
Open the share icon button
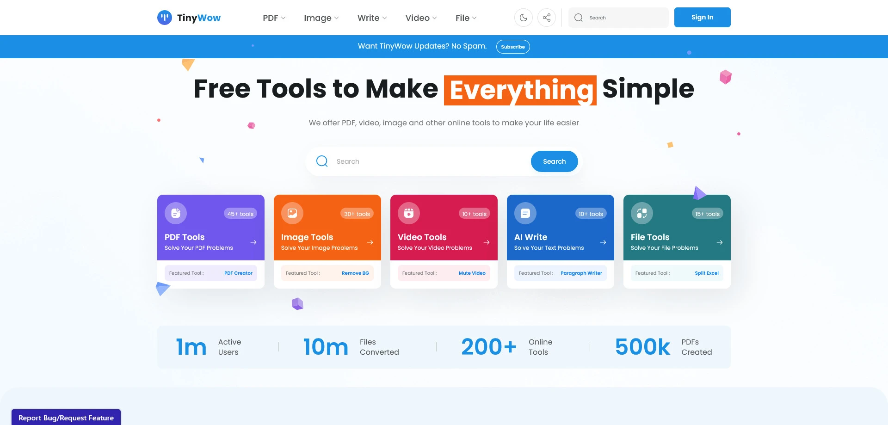pos(547,18)
